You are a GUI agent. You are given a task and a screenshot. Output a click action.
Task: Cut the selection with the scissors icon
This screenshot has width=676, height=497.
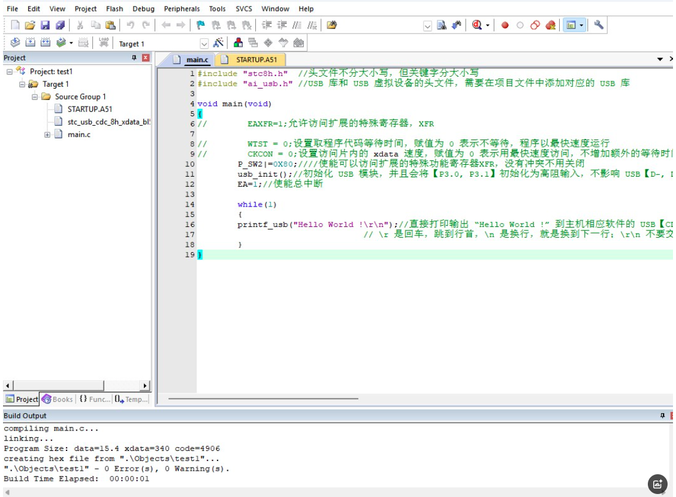(80, 25)
